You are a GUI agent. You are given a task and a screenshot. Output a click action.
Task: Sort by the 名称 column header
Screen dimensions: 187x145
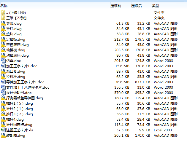tap(4, 6)
